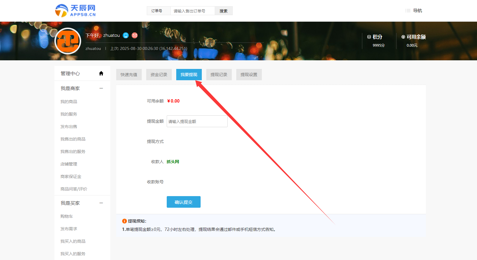Click the blue phone verification icon
Viewport: 477px width, 260px height.
tap(126, 35)
